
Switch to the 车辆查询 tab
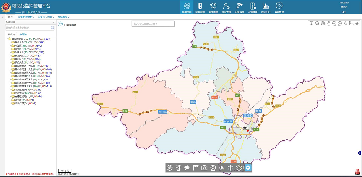coord(62,17)
